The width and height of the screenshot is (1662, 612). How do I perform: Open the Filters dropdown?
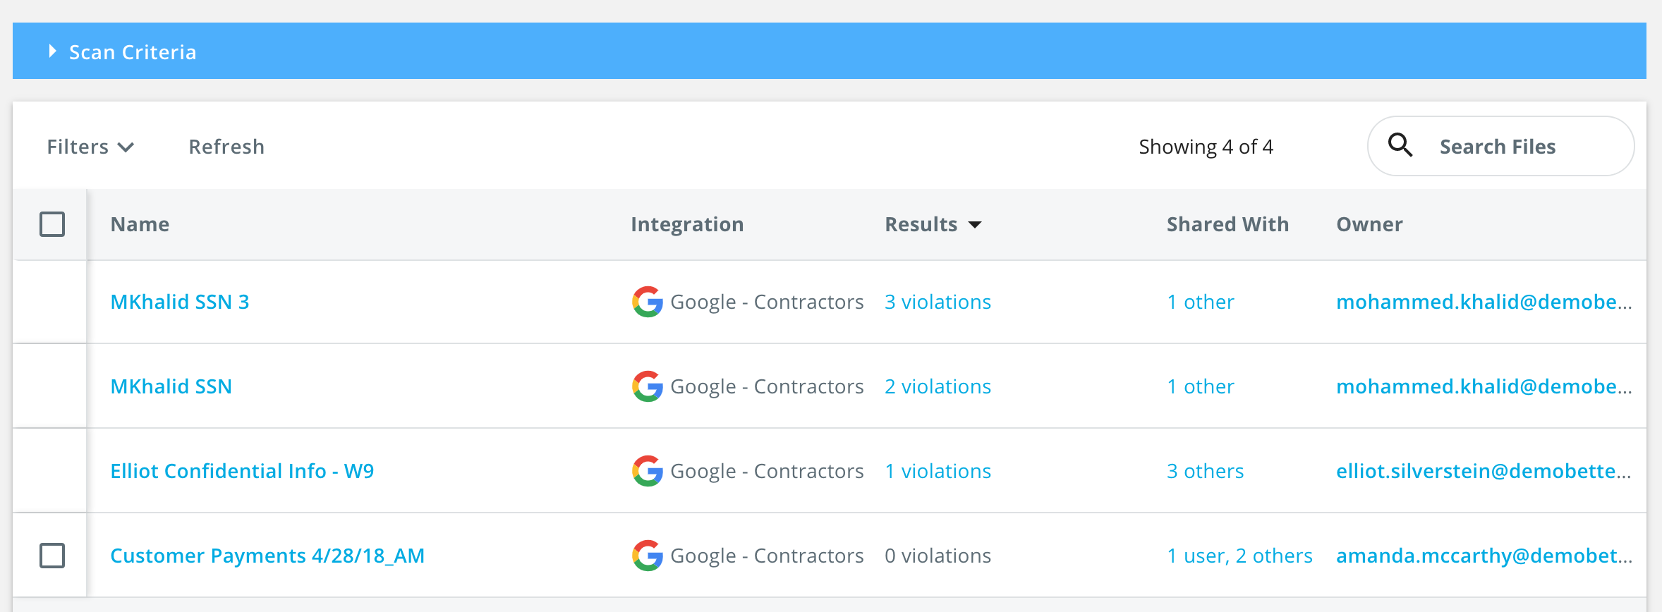(x=90, y=147)
